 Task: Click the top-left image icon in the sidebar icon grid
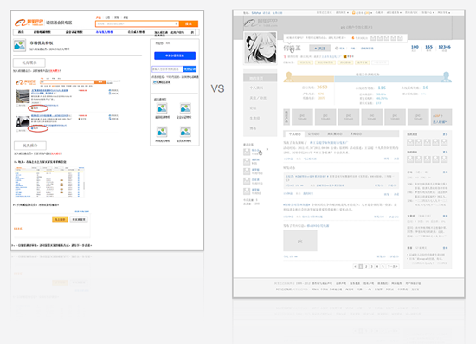[162, 108]
